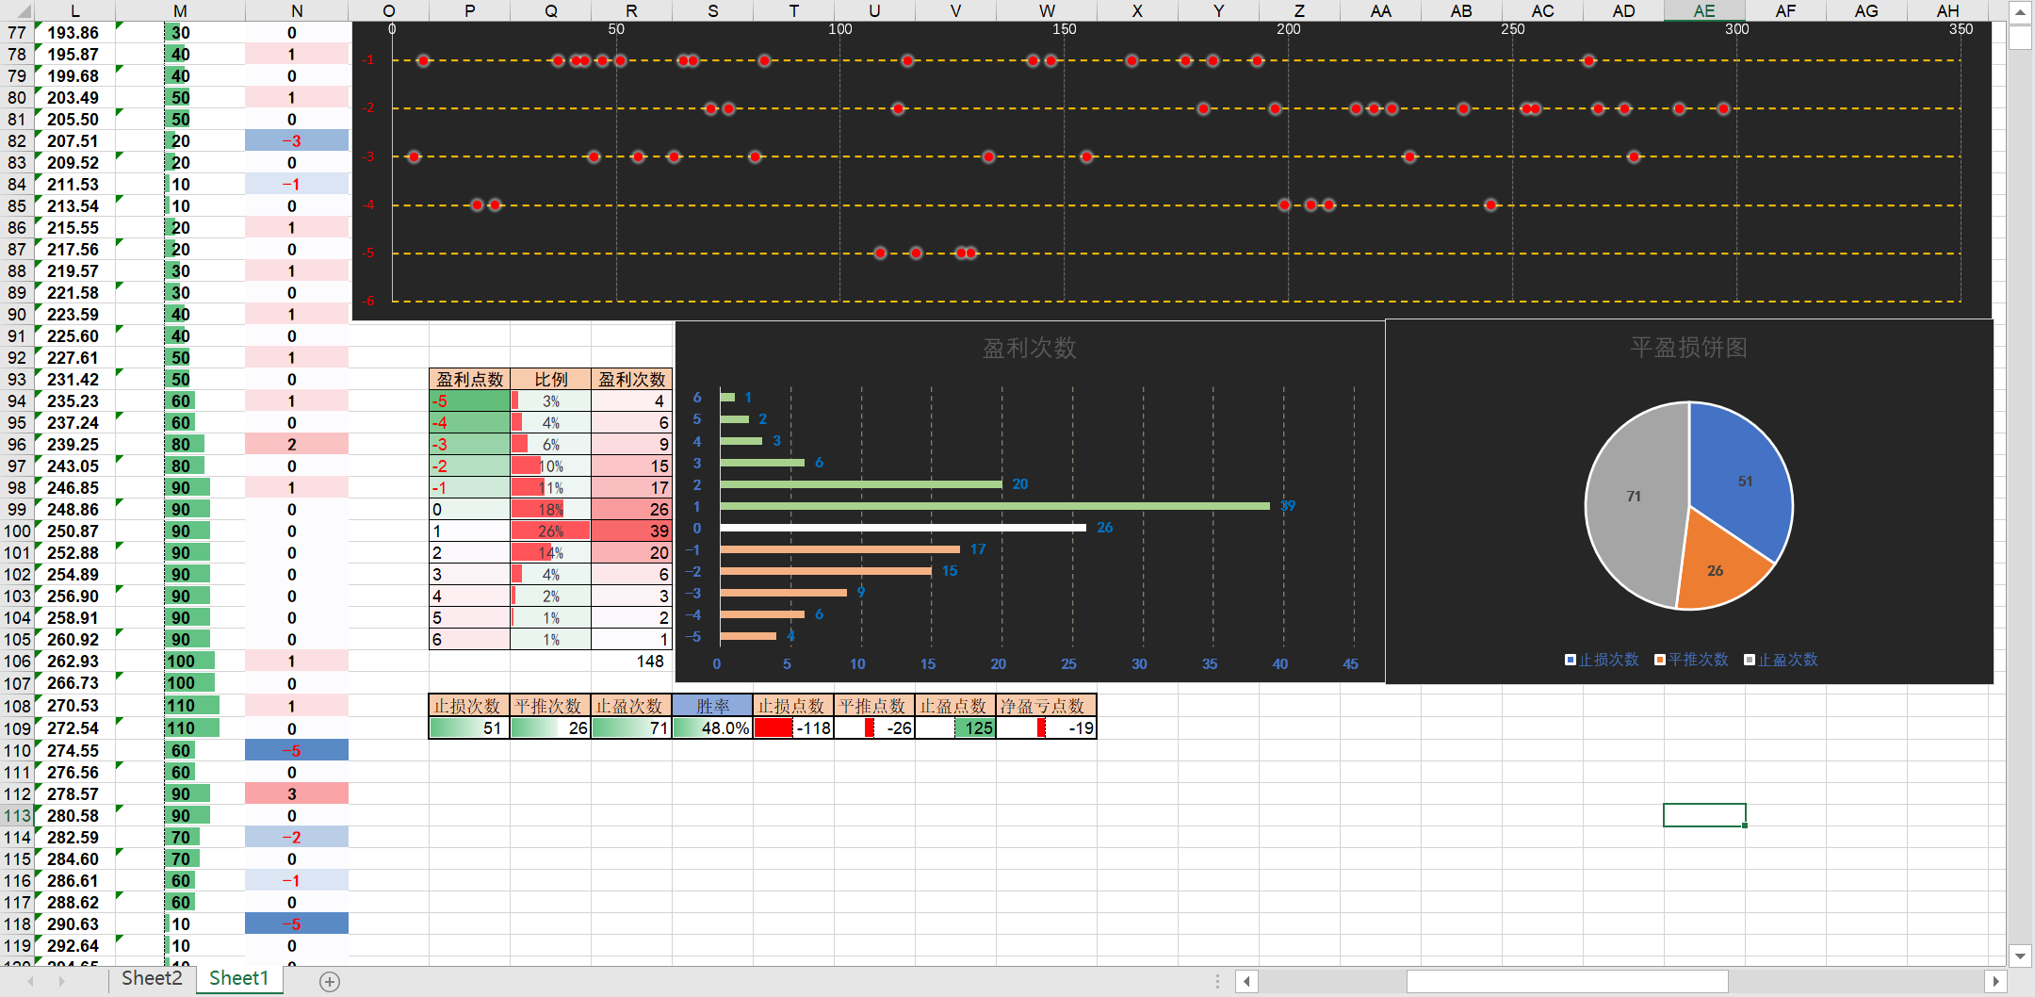Click the 止损次数 header cell
Image resolution: width=2035 pixels, height=997 pixels.
469,706
